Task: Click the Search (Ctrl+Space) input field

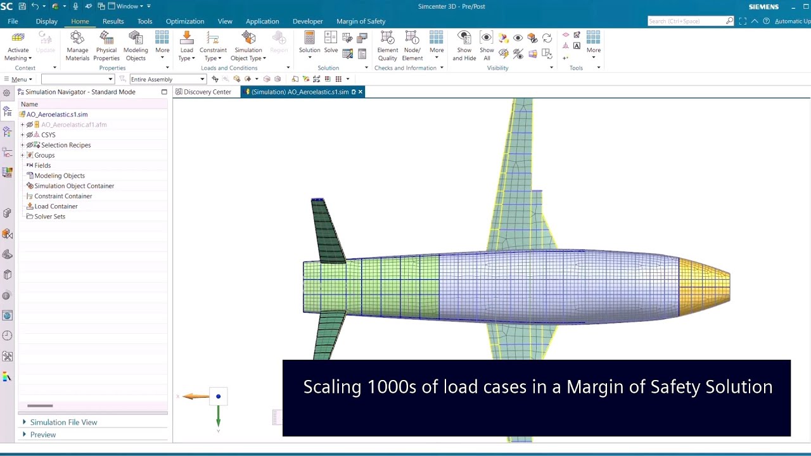Action: tap(686, 21)
